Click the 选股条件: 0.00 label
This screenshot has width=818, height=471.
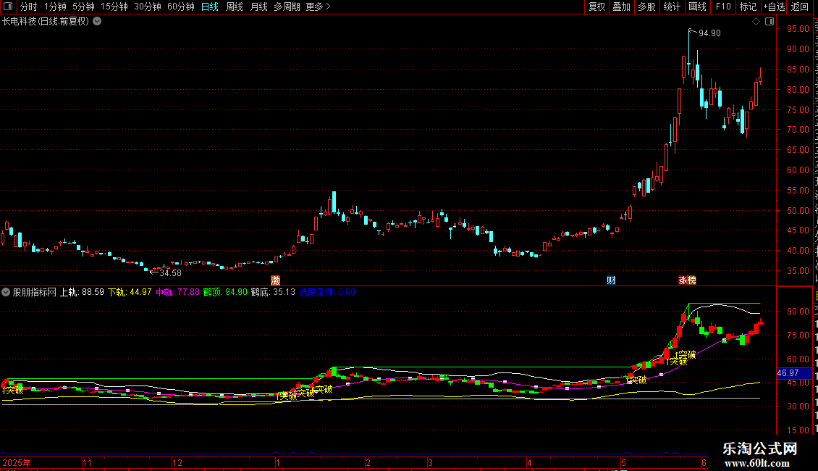[x=326, y=293]
